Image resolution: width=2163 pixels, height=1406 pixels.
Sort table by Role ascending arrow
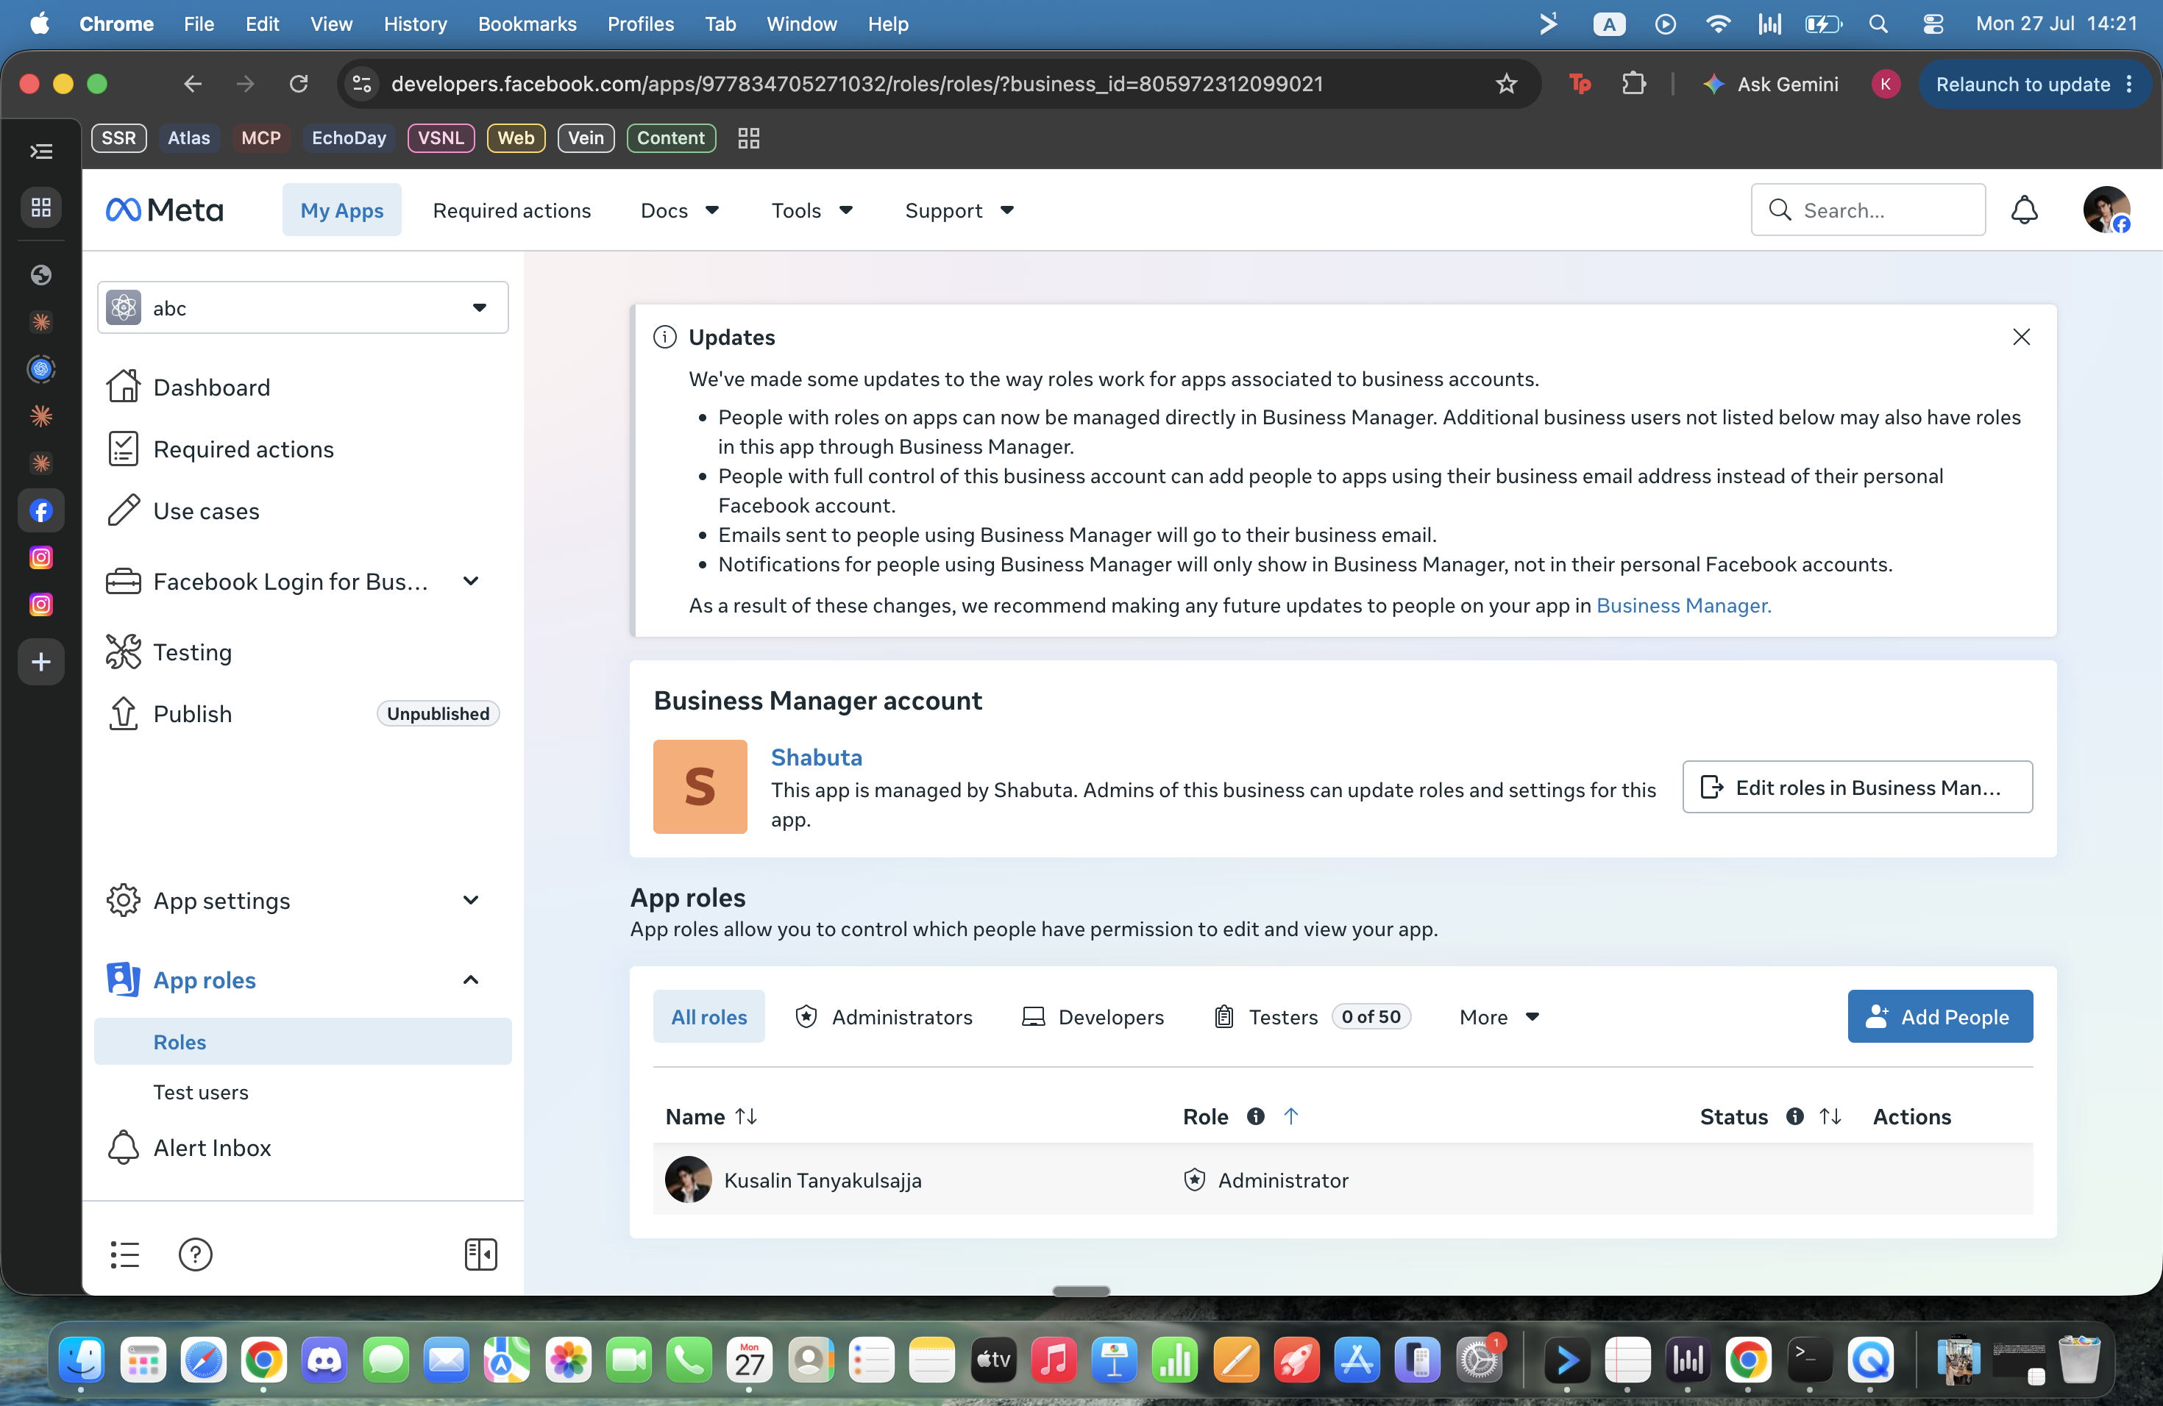[x=1290, y=1116]
